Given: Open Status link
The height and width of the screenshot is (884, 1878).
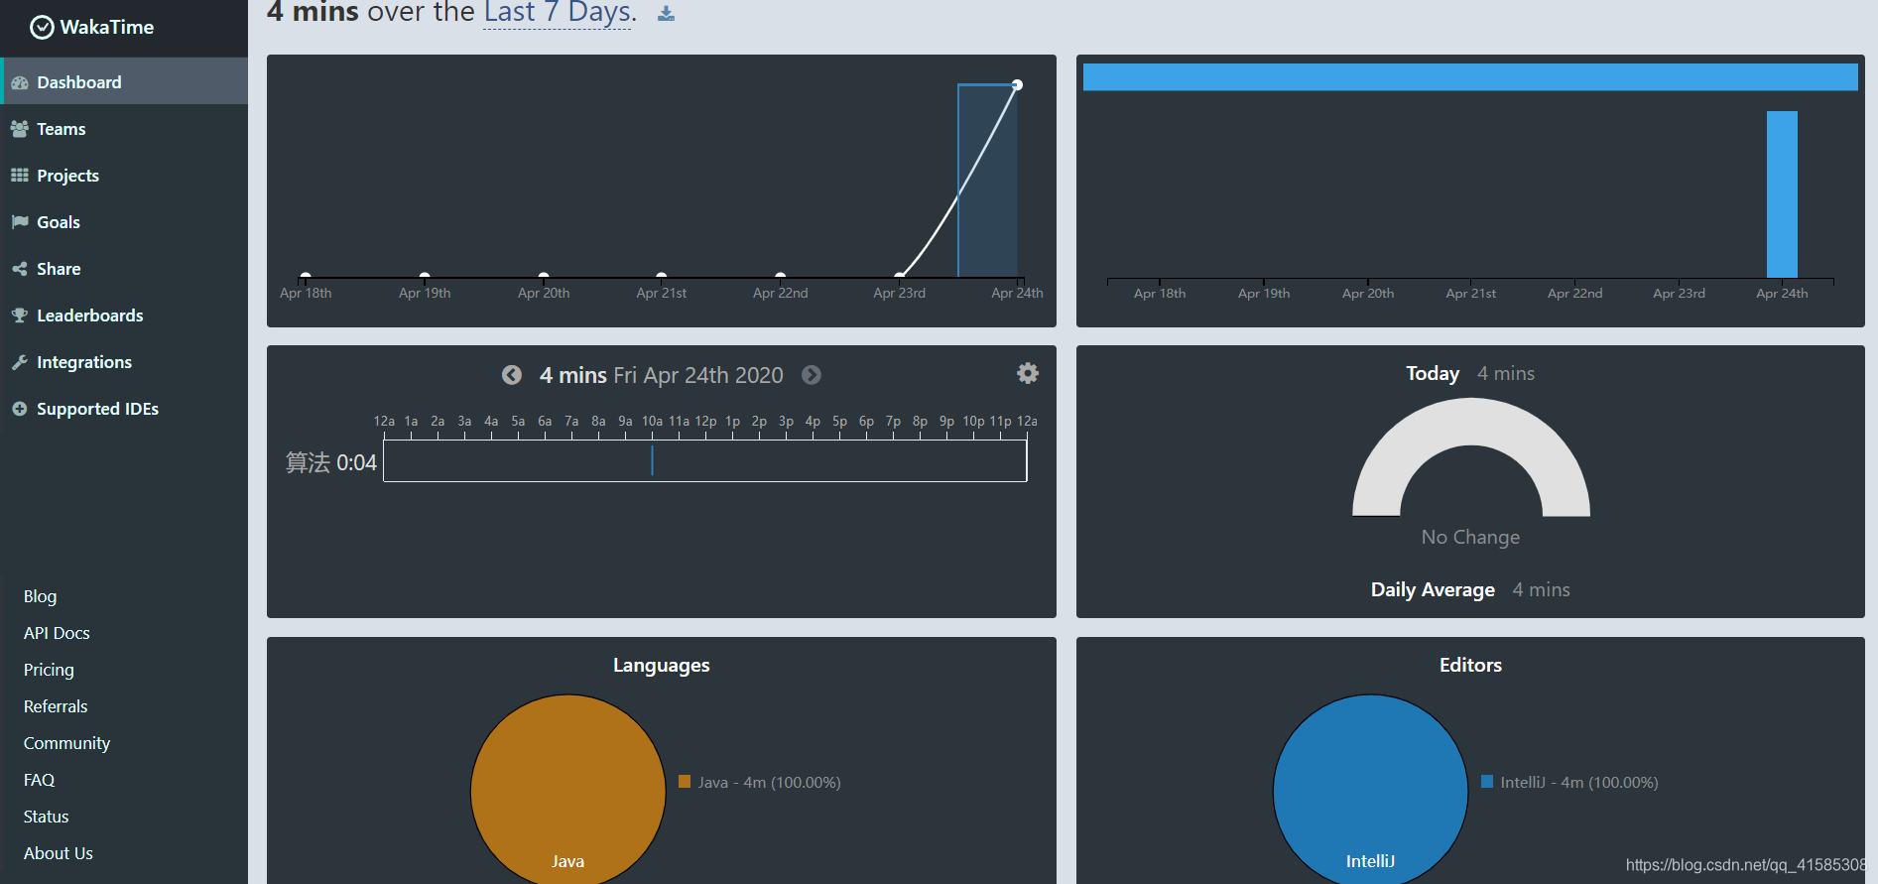Looking at the screenshot, I should pos(46,817).
